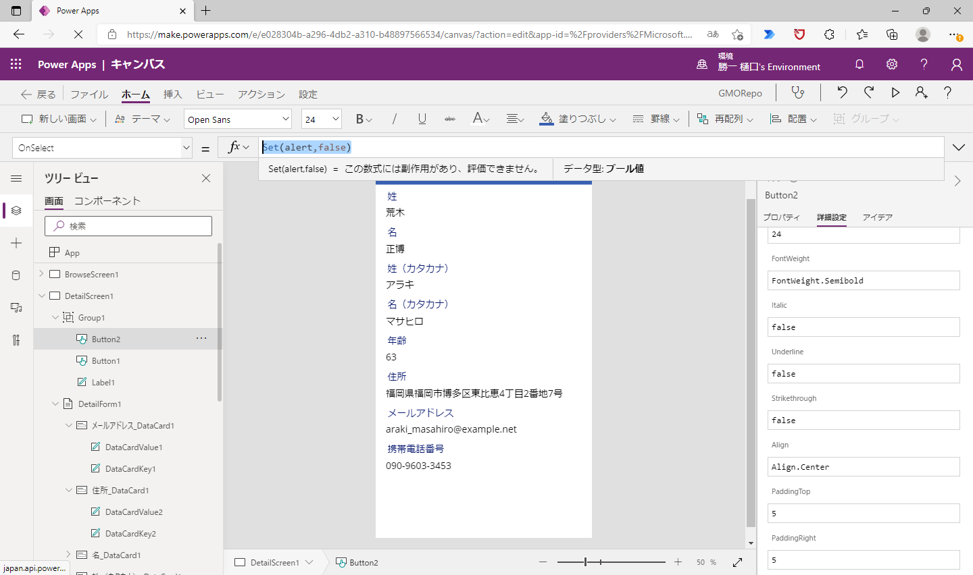Open the Home menu tab
The height and width of the screenshot is (575, 973).
(136, 94)
